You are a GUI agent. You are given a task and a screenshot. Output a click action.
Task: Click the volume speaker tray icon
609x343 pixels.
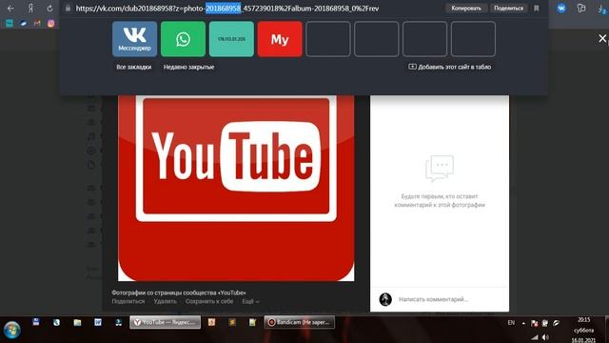(545, 337)
